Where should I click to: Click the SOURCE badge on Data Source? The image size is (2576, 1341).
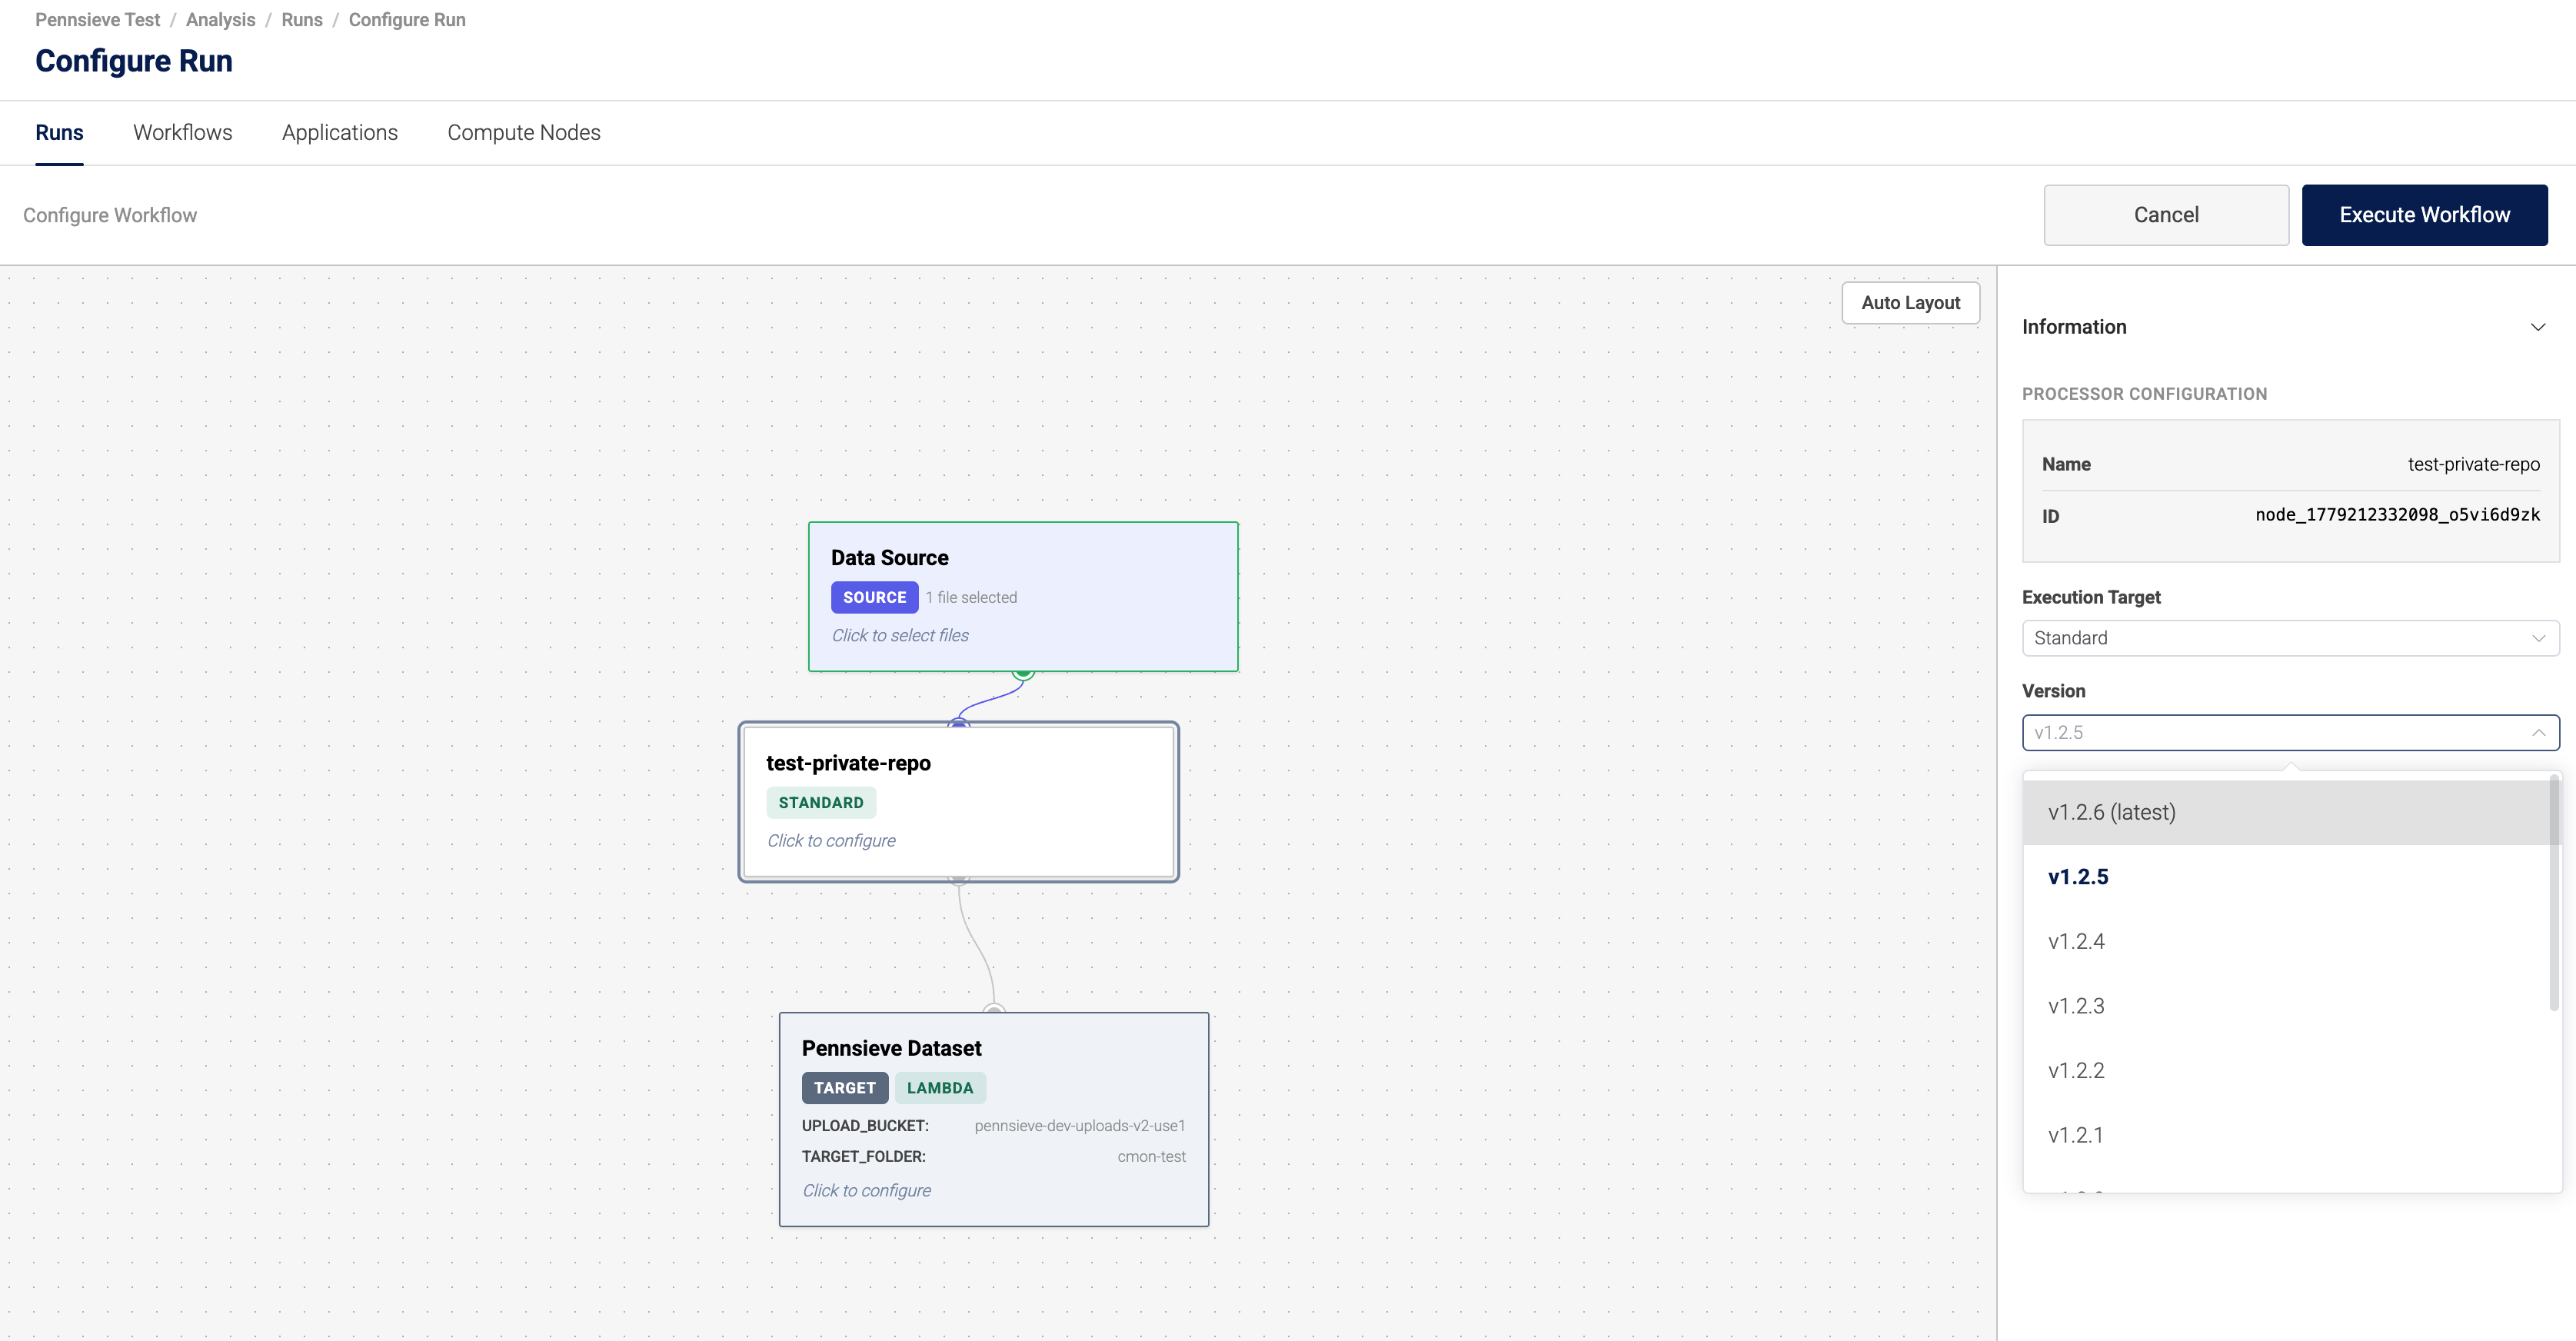click(874, 597)
